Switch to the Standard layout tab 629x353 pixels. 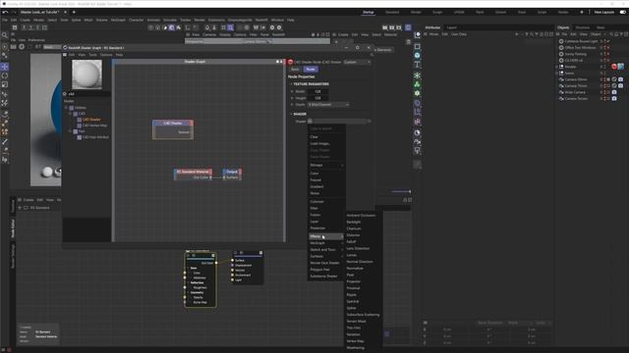pyautogui.click(x=392, y=13)
